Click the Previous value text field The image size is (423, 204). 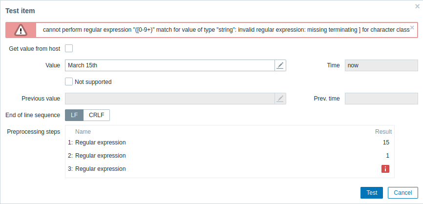169,99
